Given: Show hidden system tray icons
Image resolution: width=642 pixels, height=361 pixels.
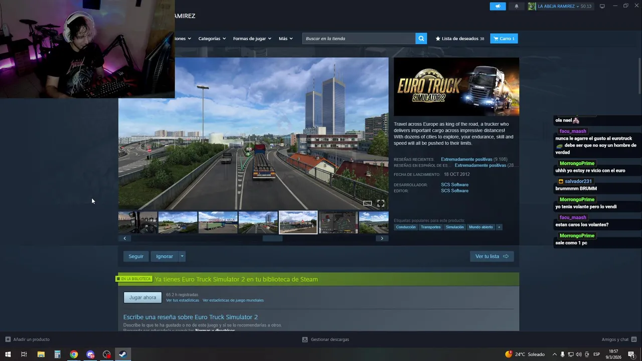Looking at the screenshot, I should tap(555, 354).
